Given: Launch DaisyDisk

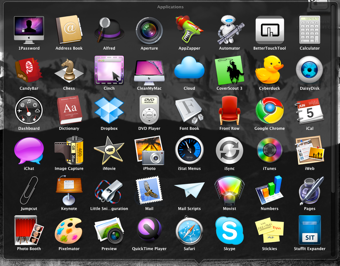Looking at the screenshot, I should [309, 70].
